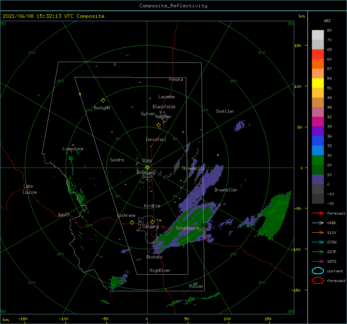This screenshot has width=347, height=324.
Task: Click the 20 dBZ green swatch
Action: click(x=318, y=160)
